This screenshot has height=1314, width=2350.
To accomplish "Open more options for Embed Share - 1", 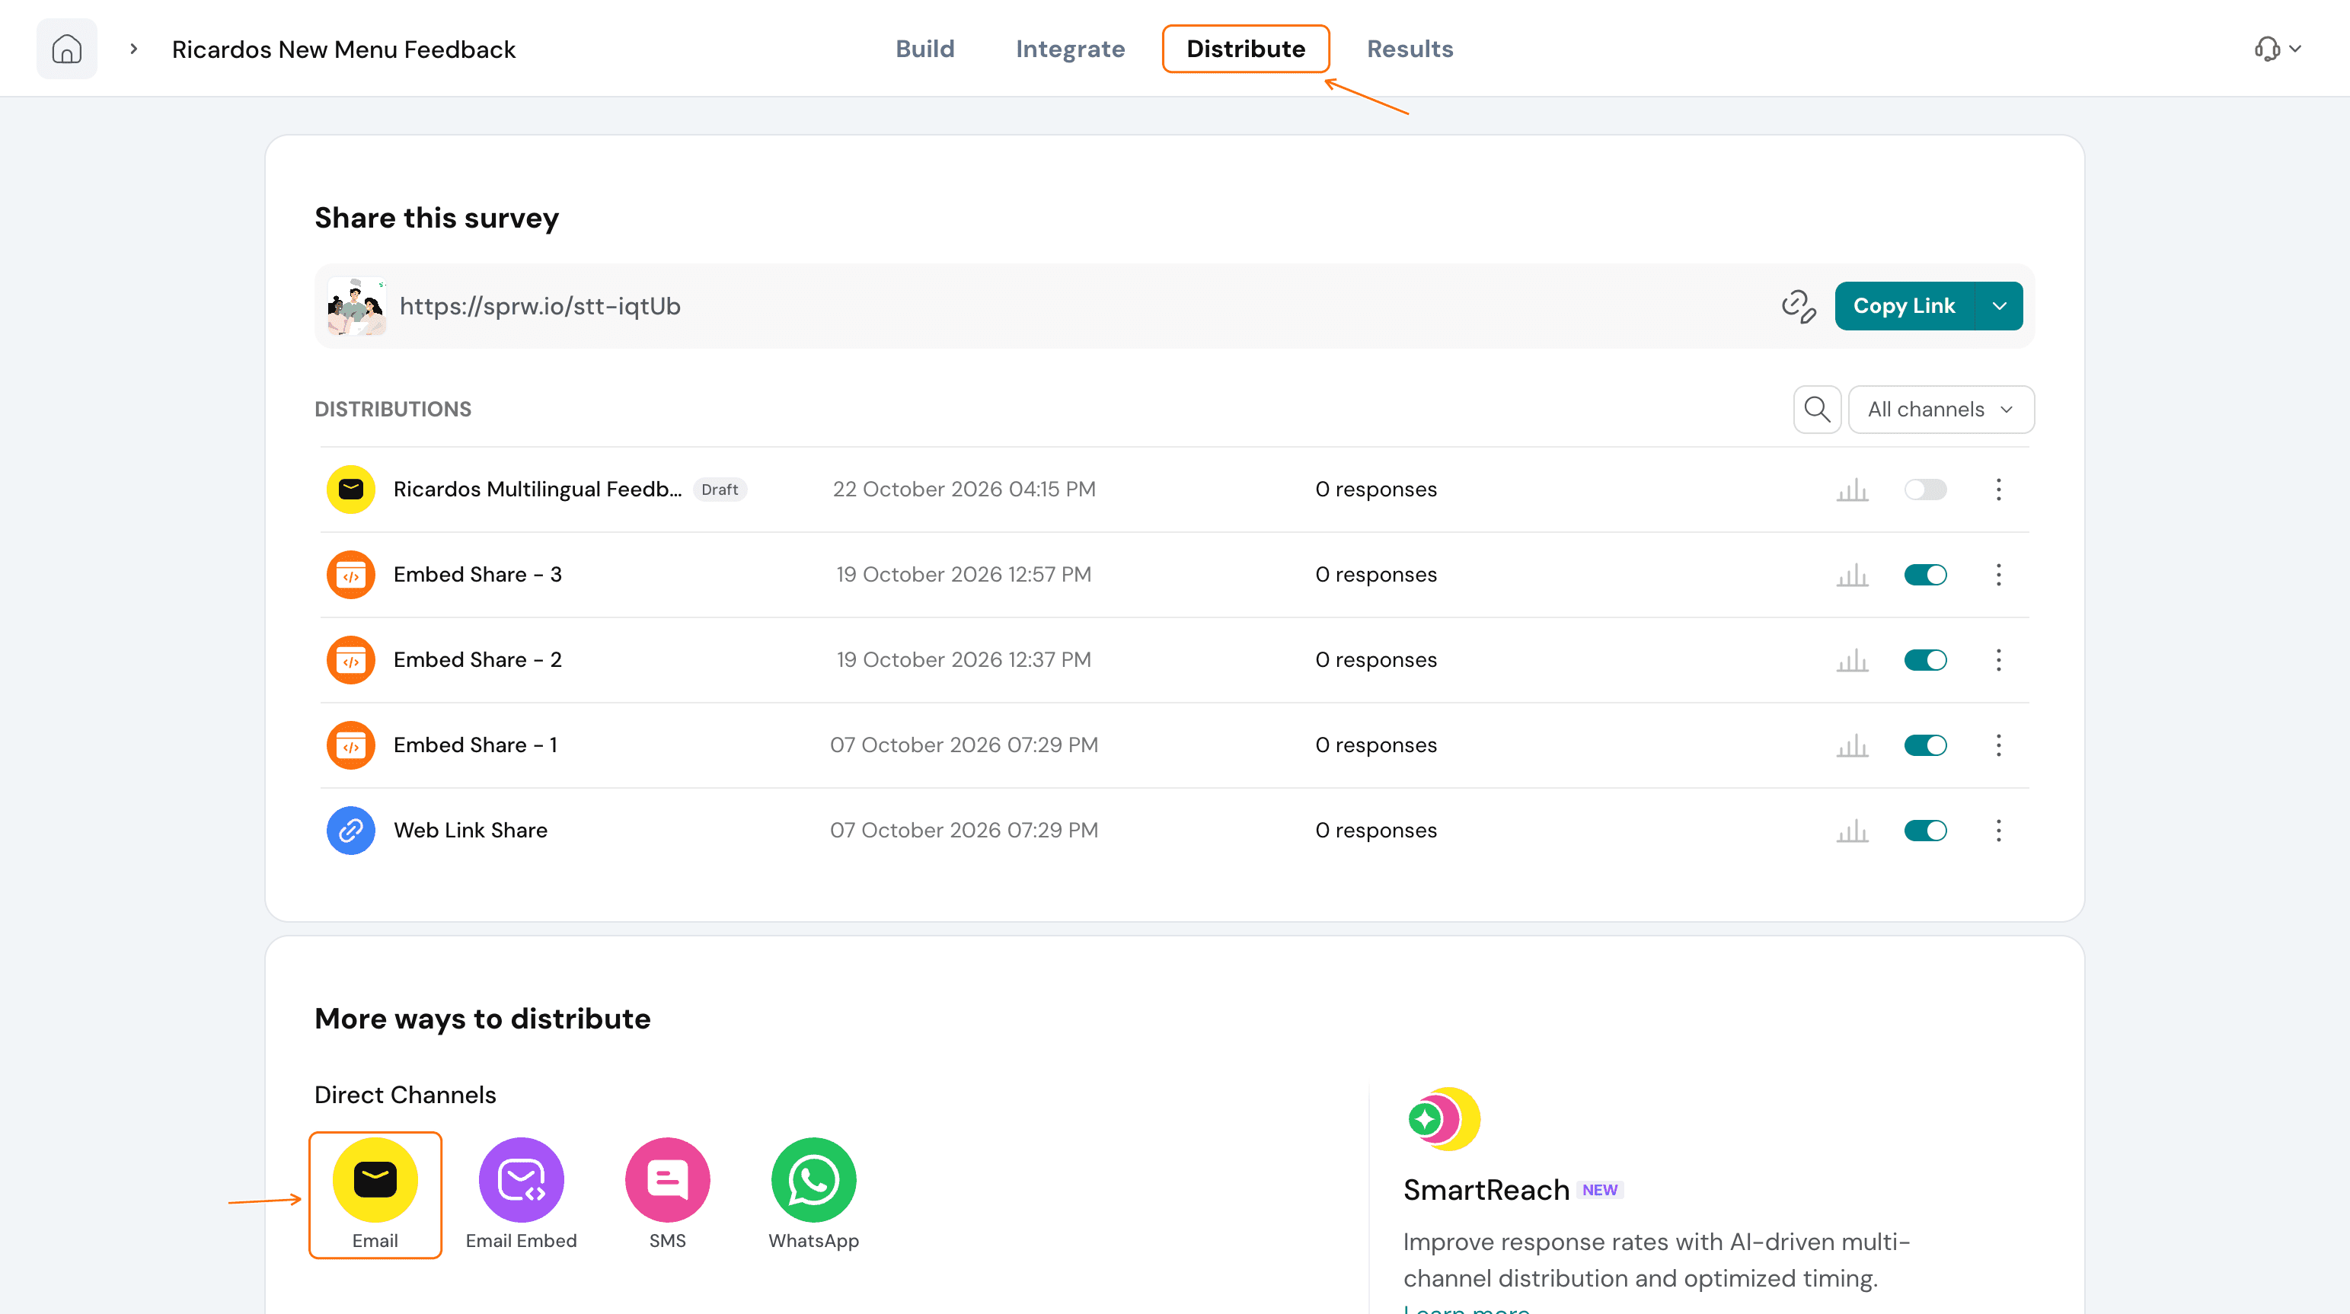I will click(1998, 746).
